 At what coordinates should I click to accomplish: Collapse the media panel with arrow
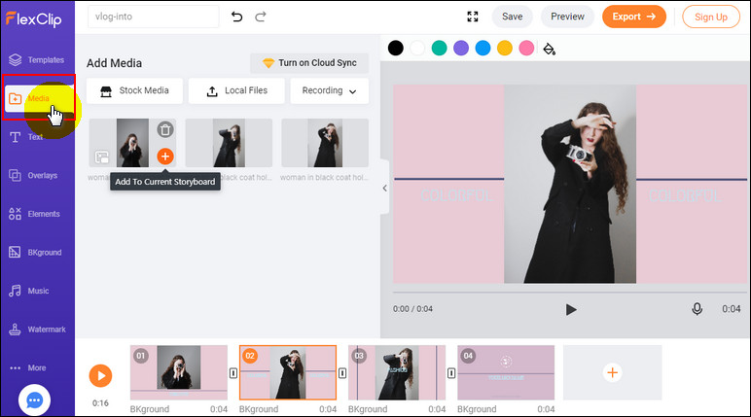(x=384, y=189)
